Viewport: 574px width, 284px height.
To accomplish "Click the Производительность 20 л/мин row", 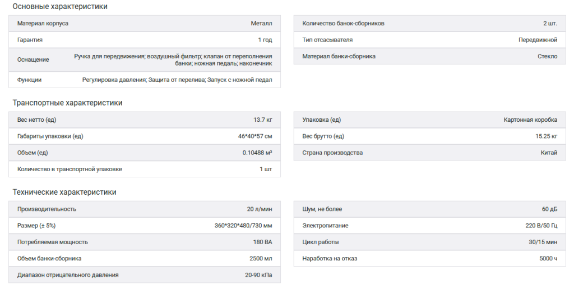I will [x=145, y=209].
